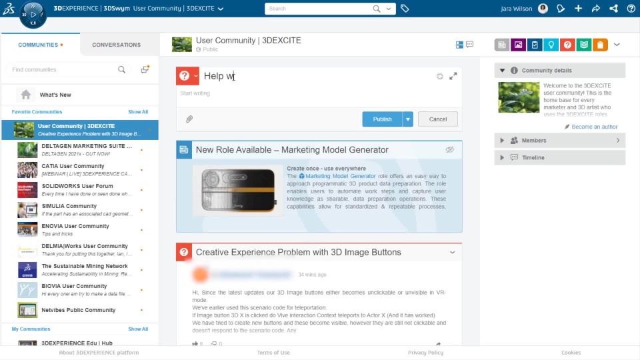
Task: Expand the Members section
Action: (x=502, y=141)
